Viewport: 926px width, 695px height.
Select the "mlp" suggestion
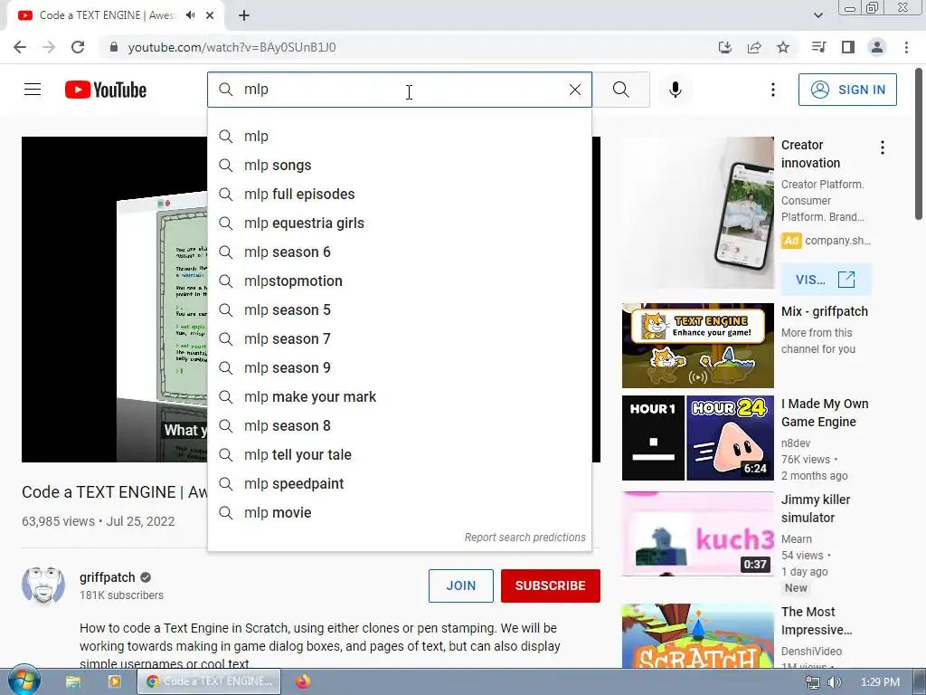coord(399,137)
